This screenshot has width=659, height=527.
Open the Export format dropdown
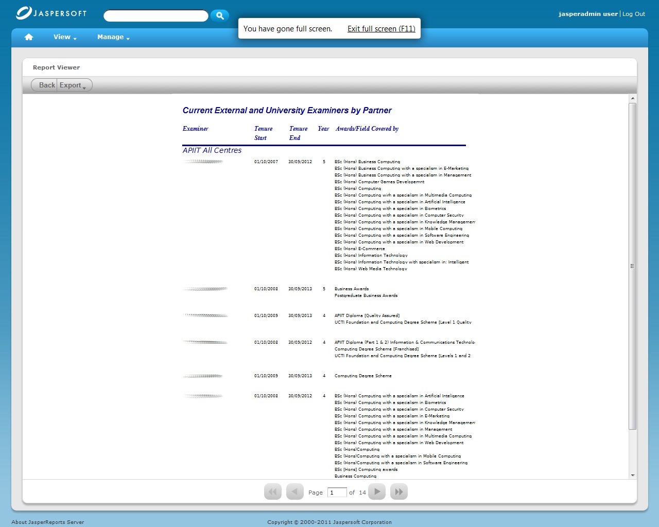[72, 85]
